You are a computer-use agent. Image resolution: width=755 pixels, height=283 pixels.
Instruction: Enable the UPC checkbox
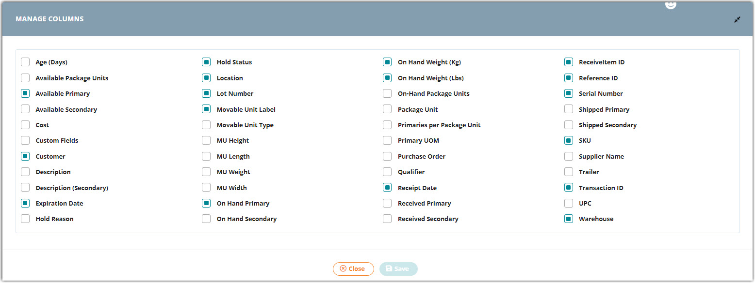569,203
